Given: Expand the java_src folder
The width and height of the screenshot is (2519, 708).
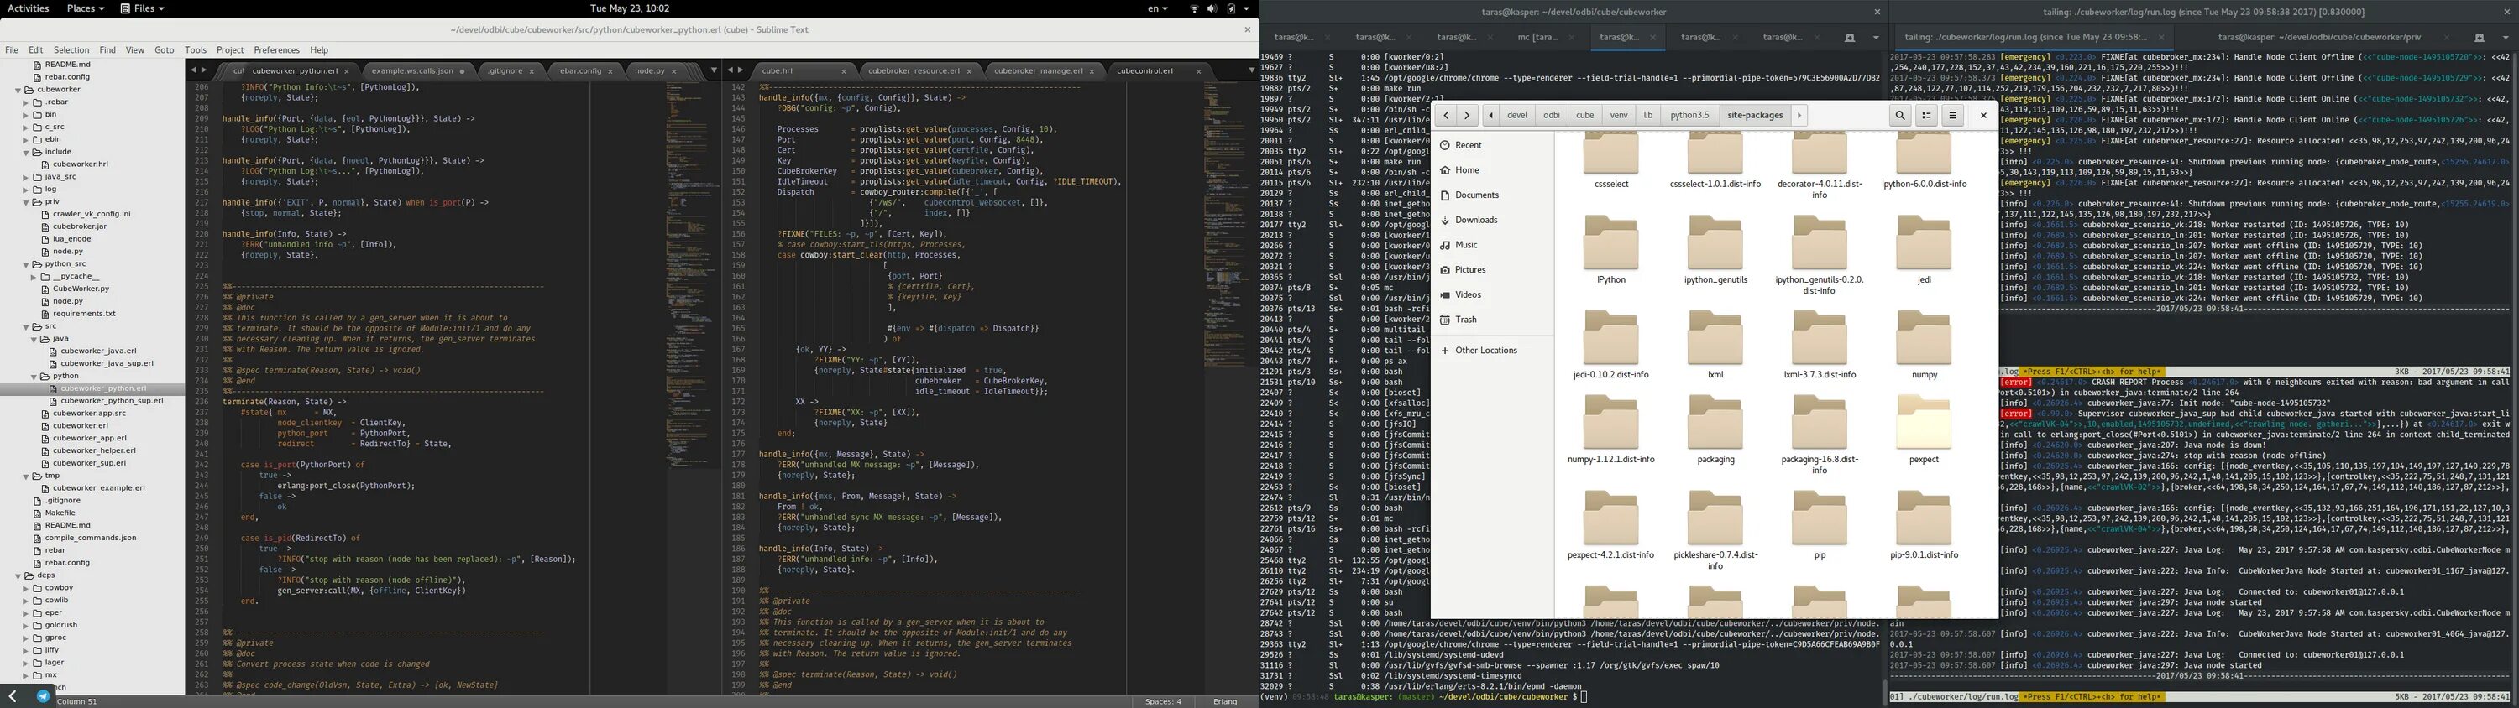Looking at the screenshot, I should tap(25, 177).
